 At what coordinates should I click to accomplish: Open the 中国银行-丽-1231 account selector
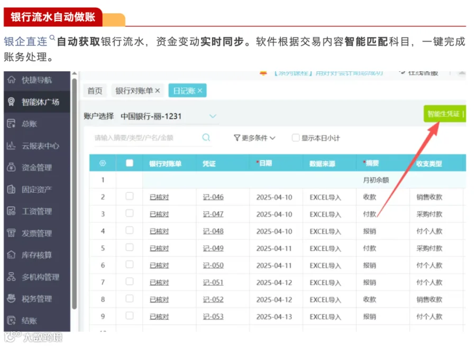click(x=169, y=116)
